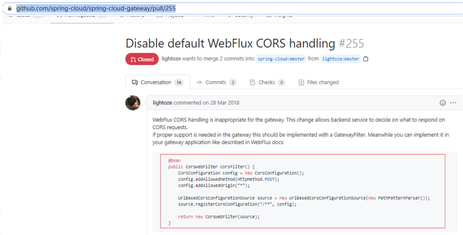Image resolution: width=463 pixels, height=235 pixels.
Task: Click the '@Bean' annotation in code
Action: click(174, 161)
